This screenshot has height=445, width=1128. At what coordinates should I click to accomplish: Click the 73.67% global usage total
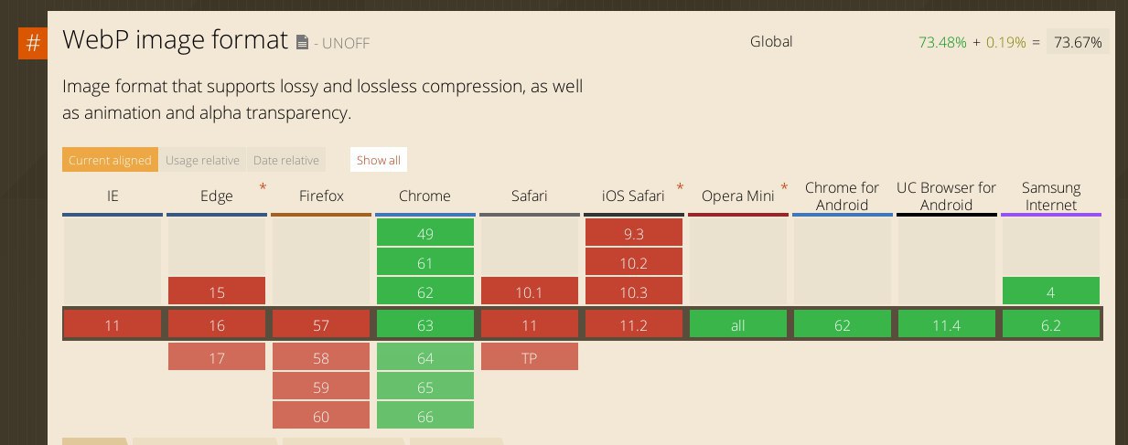tap(1078, 42)
